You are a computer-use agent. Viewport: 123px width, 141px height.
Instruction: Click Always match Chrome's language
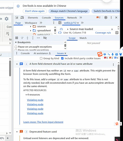coord(69,11)
